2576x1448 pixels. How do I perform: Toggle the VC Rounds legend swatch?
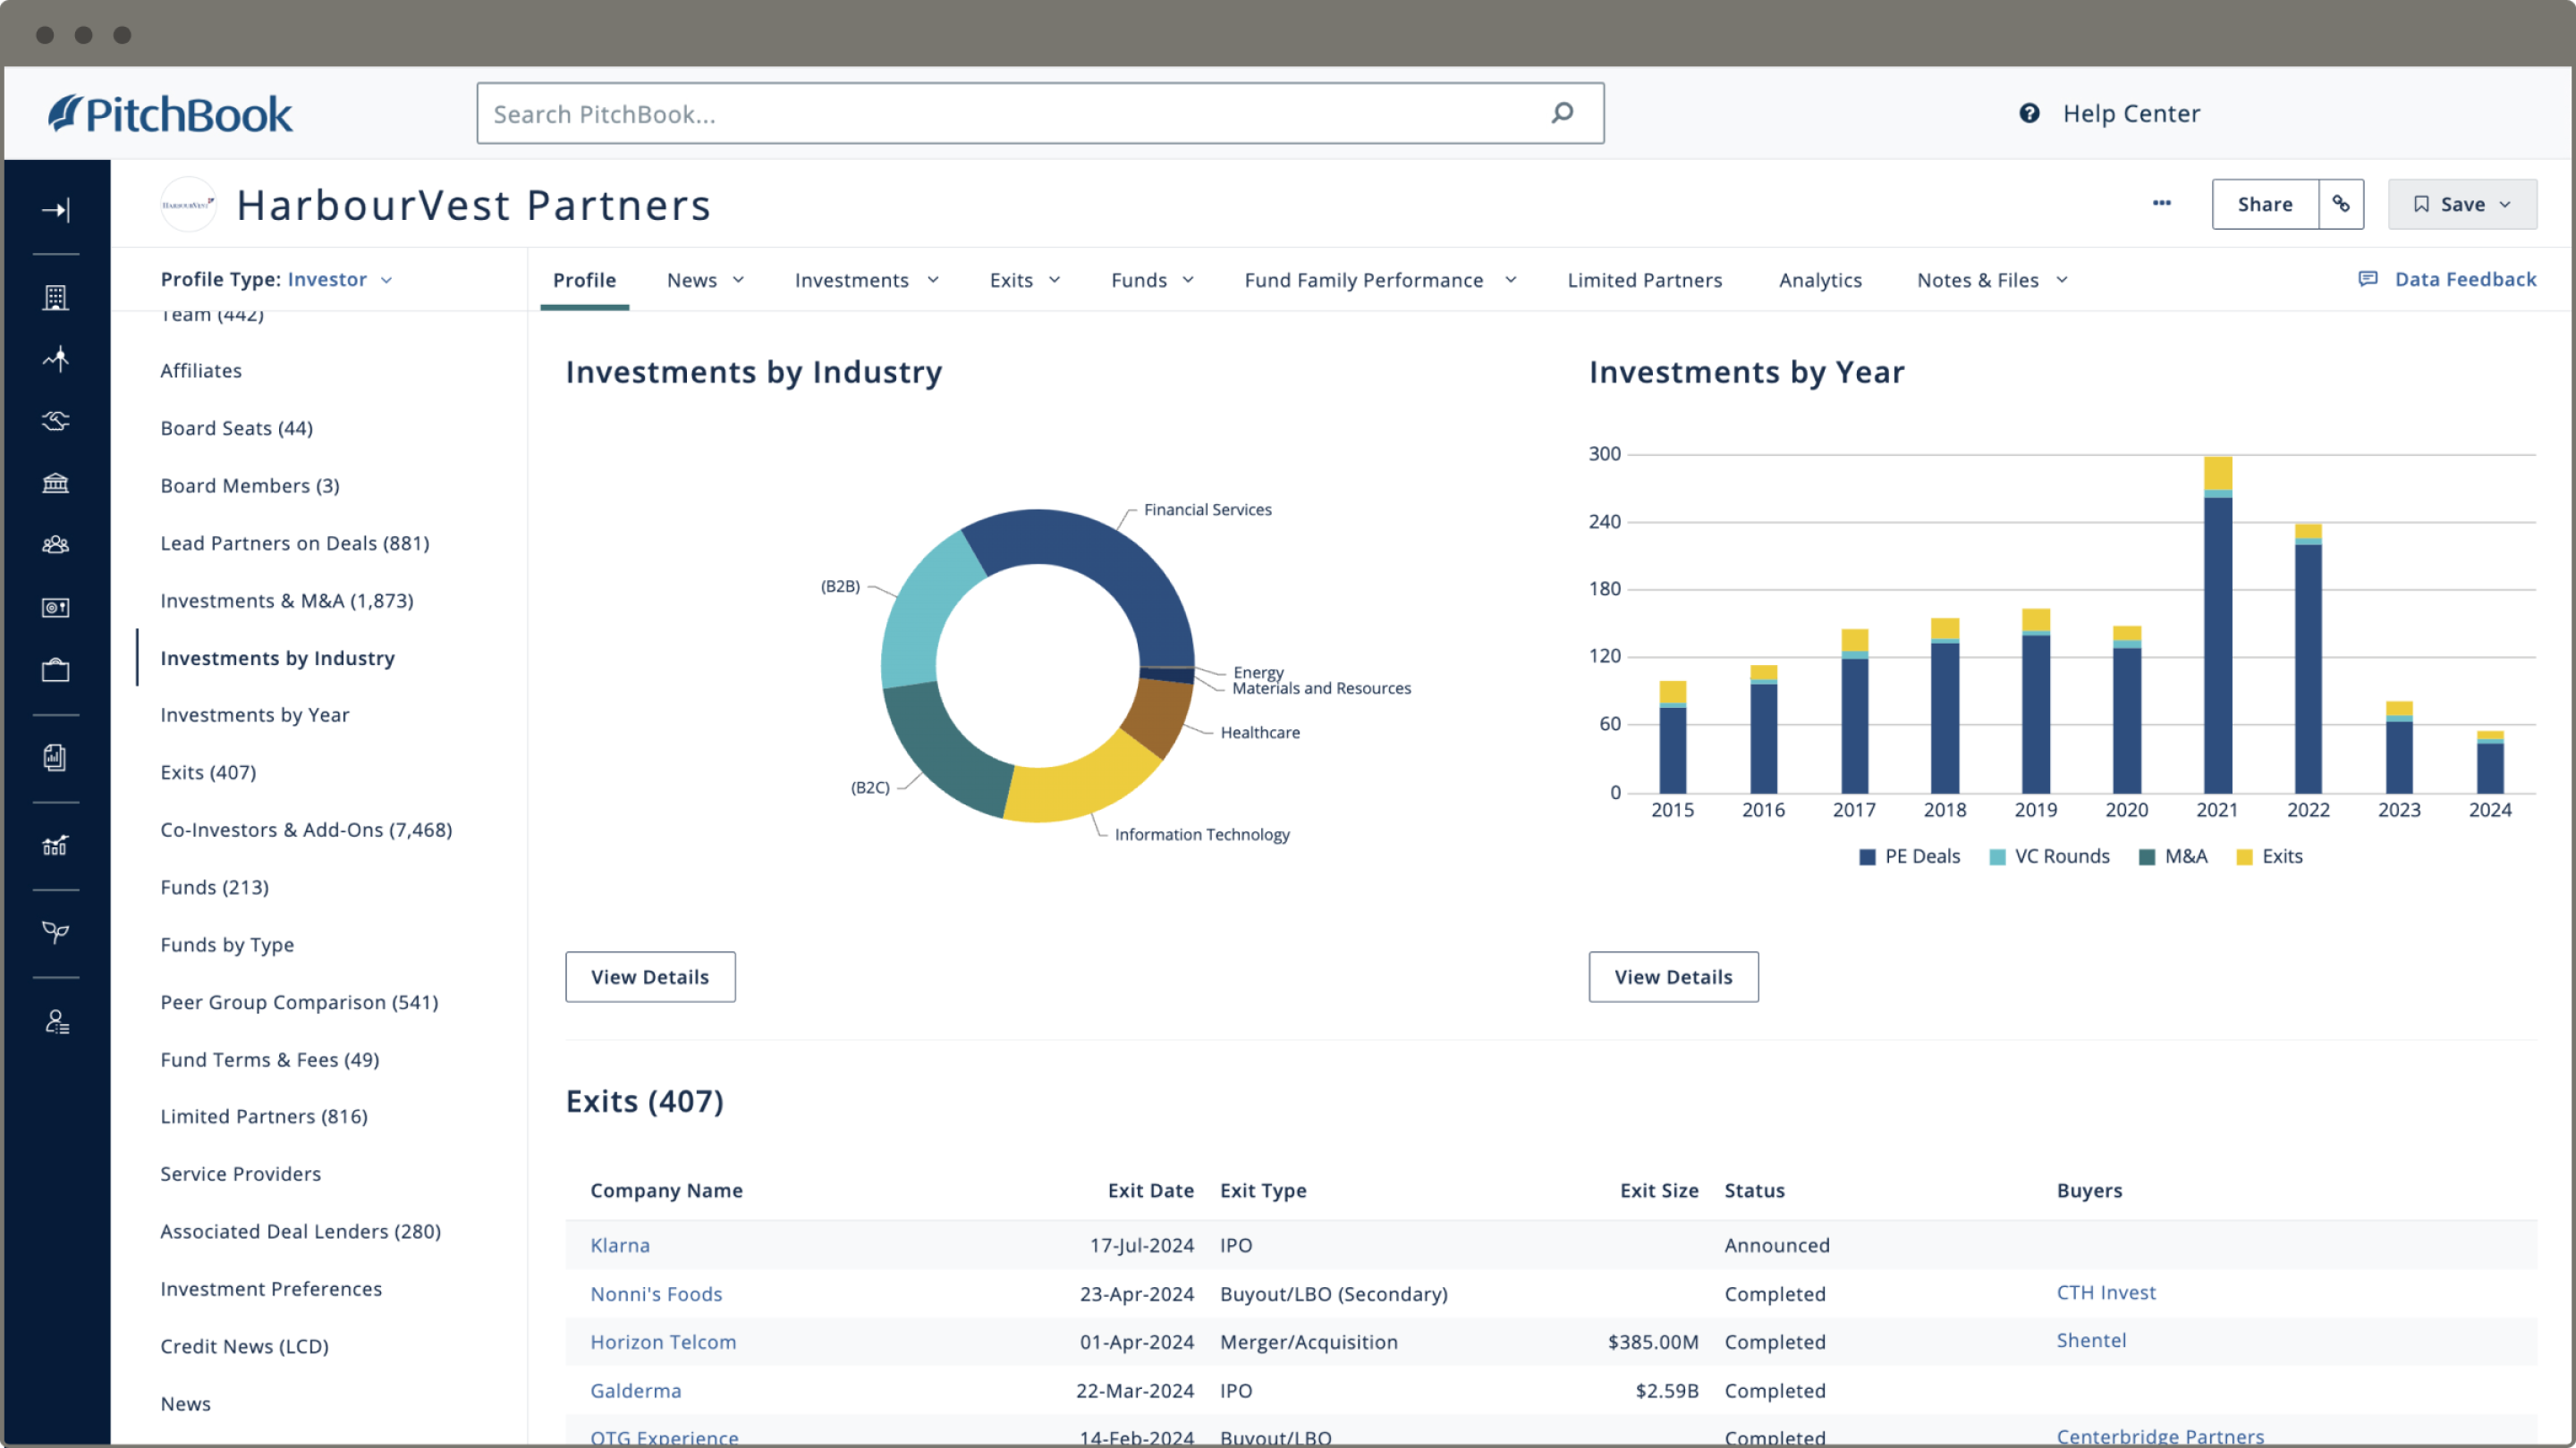pos(1997,856)
